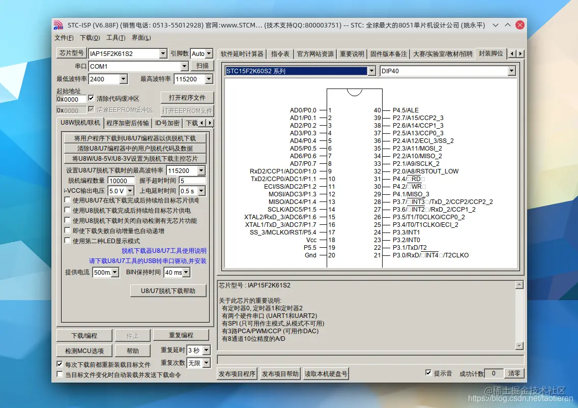Click the info panel scroll down arrow
The width and height of the screenshot is (578, 408).
[x=519, y=346]
